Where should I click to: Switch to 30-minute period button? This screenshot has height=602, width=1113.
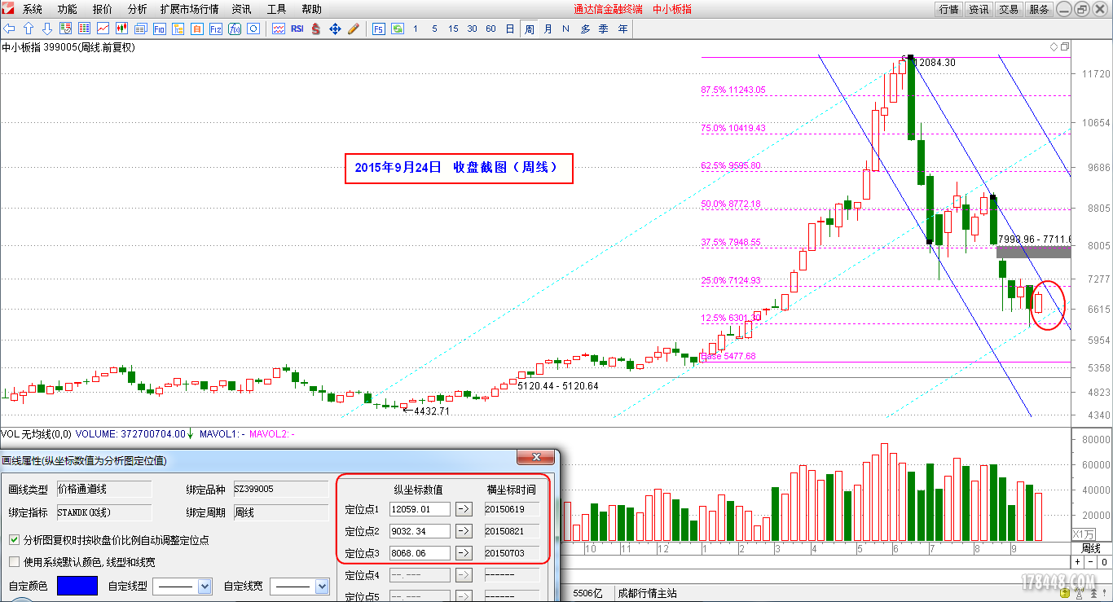click(472, 29)
